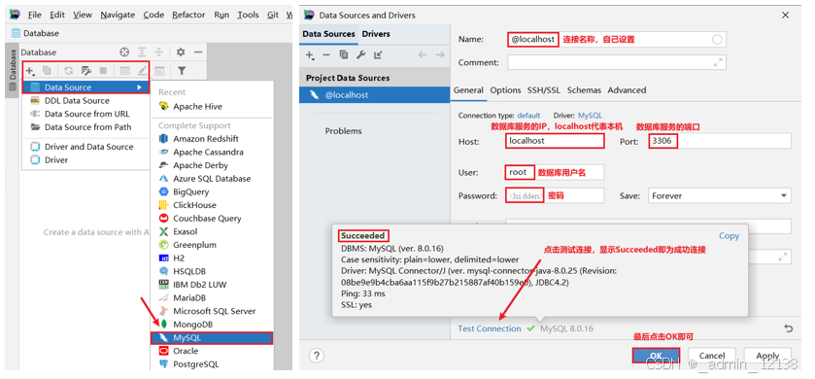Open the Edit menu
The width and height of the screenshot is (815, 379).
pos(57,15)
